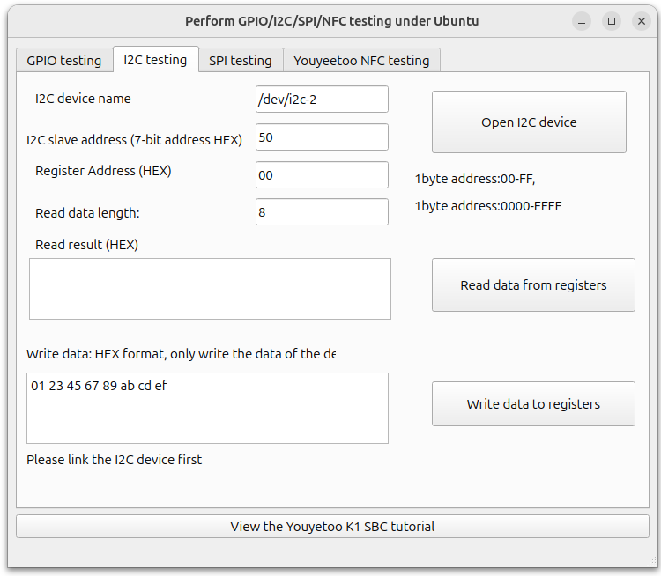661x576 pixels.
Task: Click the I2C device name field
Action: (322, 100)
